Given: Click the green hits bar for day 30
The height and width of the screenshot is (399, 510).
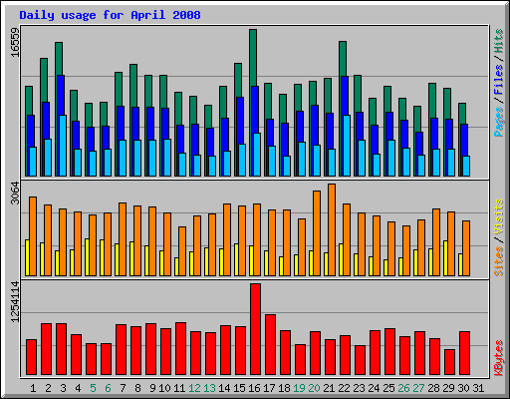Looking at the screenshot, I should click(462, 114).
